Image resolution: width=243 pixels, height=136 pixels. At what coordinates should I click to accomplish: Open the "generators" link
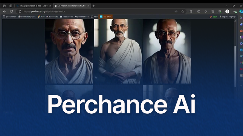[82, 17]
